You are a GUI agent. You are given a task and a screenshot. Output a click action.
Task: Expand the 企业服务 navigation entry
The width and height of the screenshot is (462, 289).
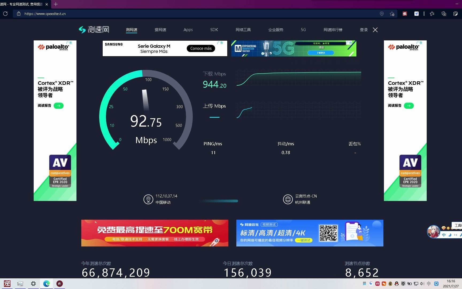tap(276, 30)
